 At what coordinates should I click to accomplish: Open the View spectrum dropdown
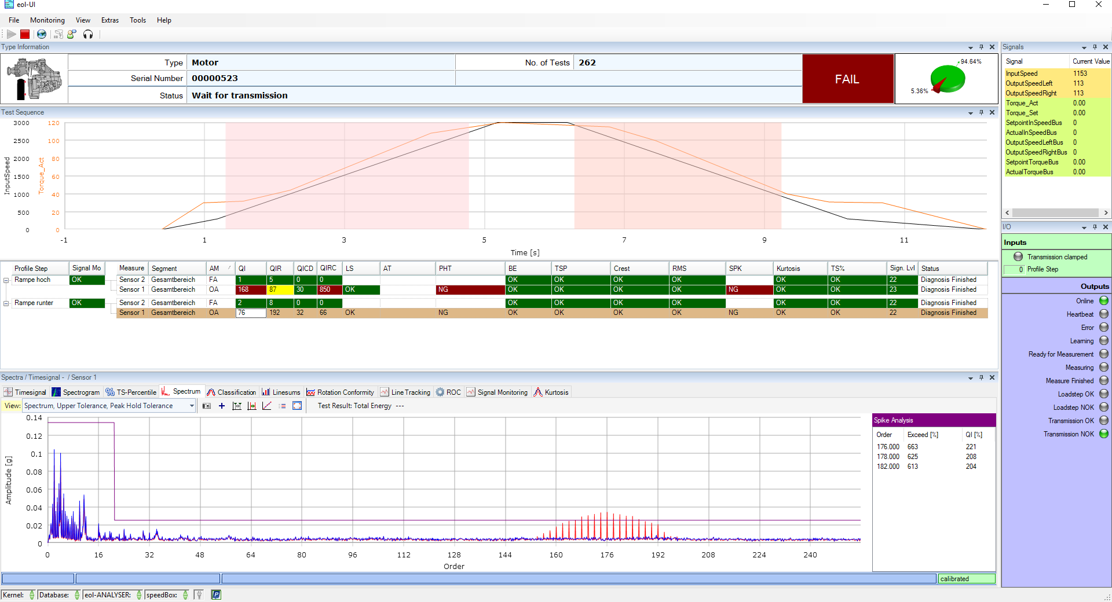click(192, 406)
